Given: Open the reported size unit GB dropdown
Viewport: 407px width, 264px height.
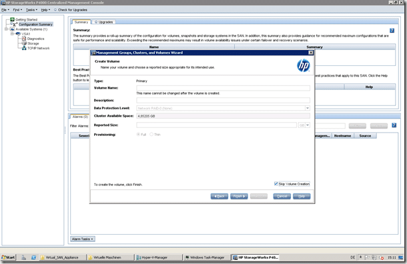Looking at the screenshot, I should (308, 125).
